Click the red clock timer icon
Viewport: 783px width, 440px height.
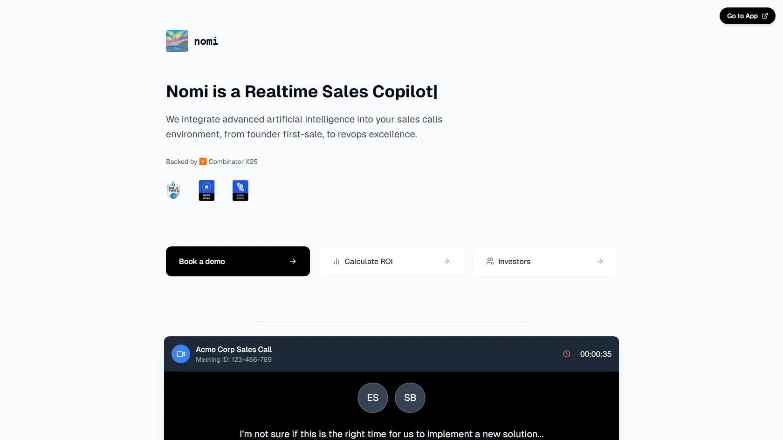point(567,354)
